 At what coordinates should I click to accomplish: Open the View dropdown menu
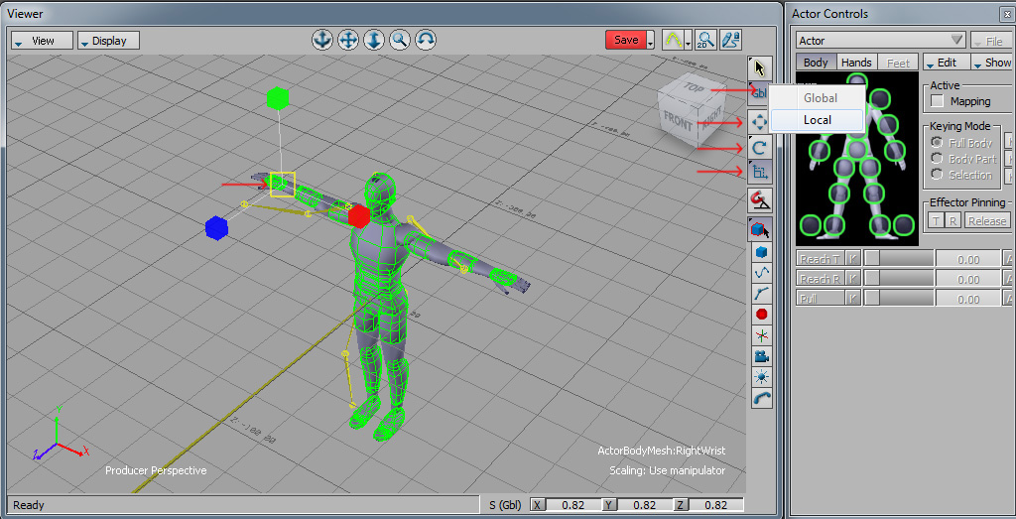click(x=42, y=41)
